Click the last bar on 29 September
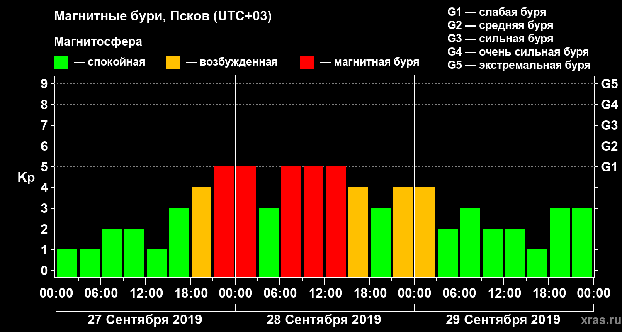 click(582, 242)
